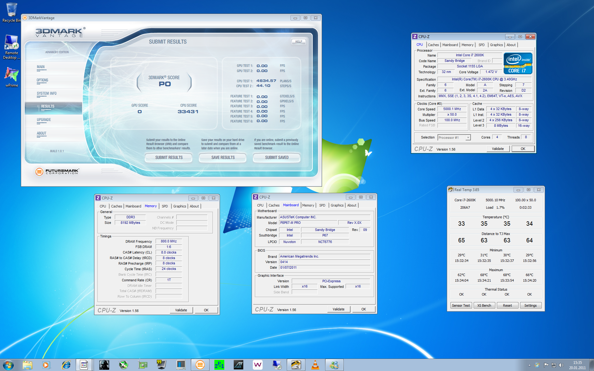Launch Windows Media Player from taskbar
This screenshot has height=371, width=594.
click(46, 365)
